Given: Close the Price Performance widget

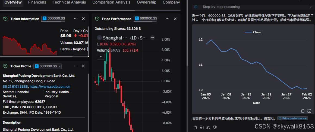Looking at the screenshot, I should [x=175, y=19].
